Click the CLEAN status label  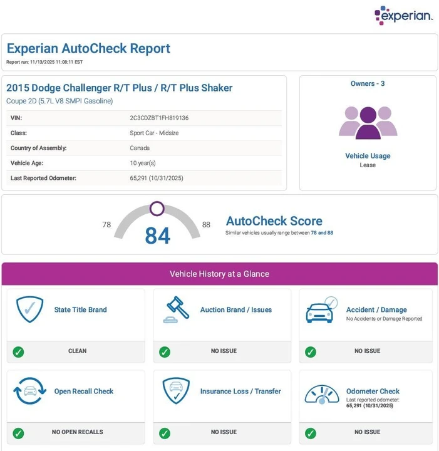pyautogui.click(x=77, y=351)
